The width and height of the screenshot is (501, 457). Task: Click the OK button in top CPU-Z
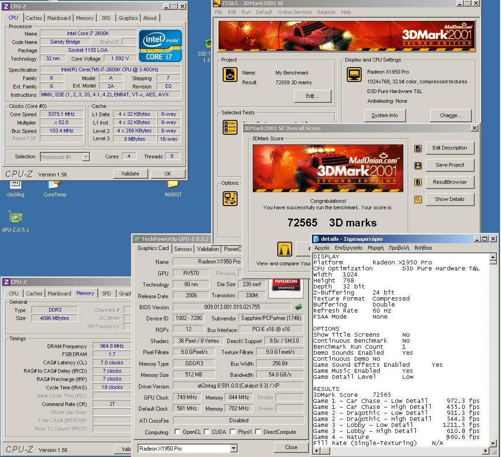[168, 174]
